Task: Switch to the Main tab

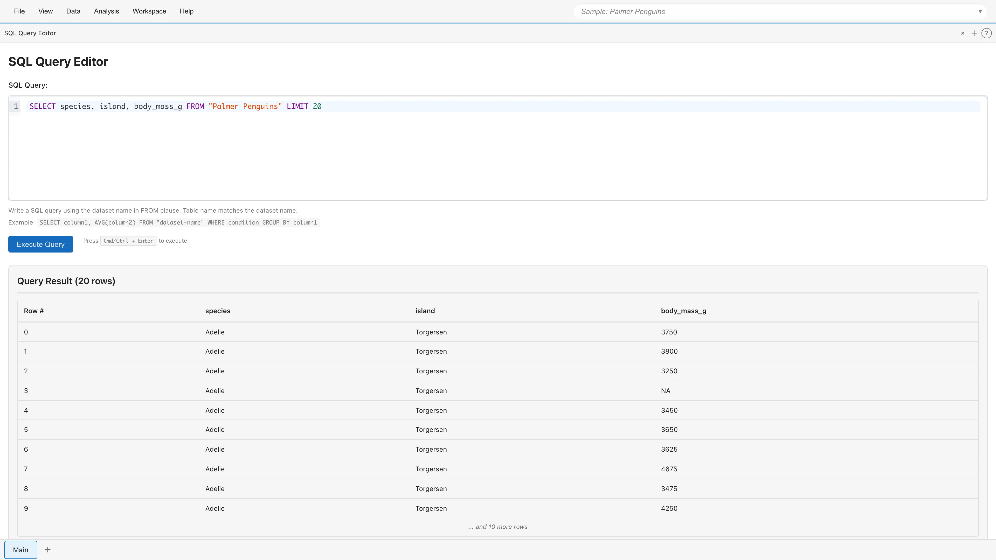Action: (20, 549)
